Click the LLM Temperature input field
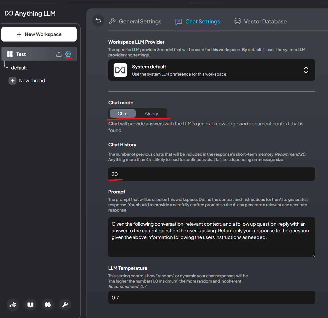Image resolution: width=328 pixels, height=318 pixels. 211,298
